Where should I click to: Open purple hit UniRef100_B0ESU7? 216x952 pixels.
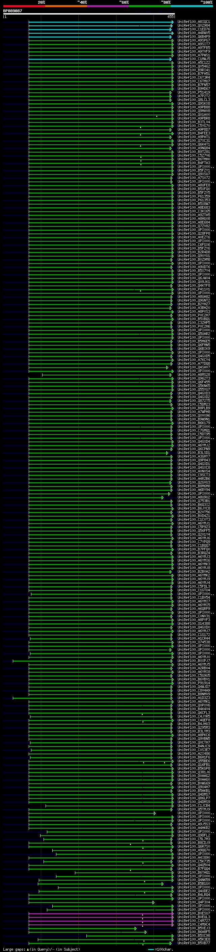point(193,913)
